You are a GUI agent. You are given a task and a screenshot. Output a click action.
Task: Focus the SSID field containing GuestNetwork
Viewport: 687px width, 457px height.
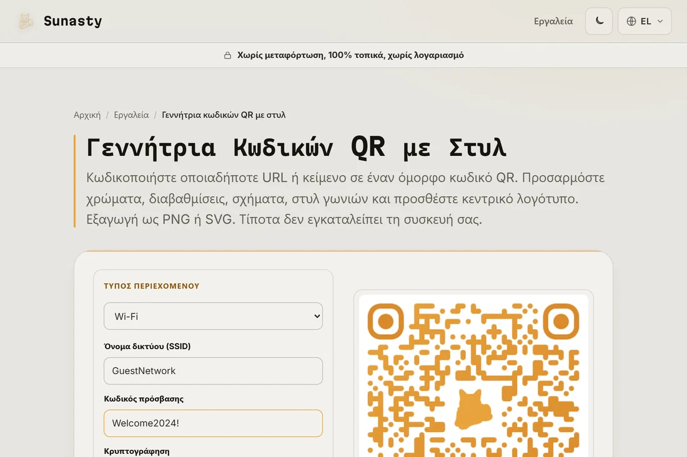(x=213, y=371)
